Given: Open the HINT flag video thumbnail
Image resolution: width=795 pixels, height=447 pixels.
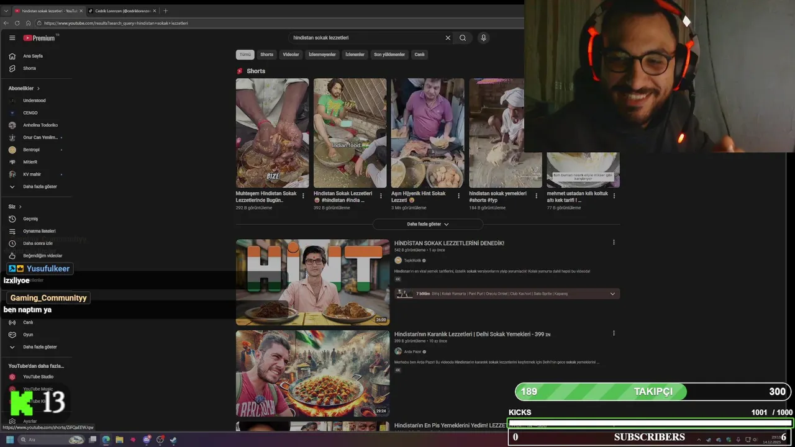Looking at the screenshot, I should coord(312,282).
